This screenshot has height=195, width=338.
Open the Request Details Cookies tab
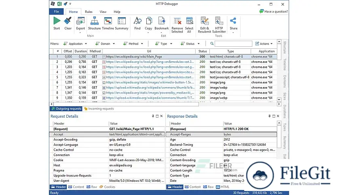coord(108,187)
